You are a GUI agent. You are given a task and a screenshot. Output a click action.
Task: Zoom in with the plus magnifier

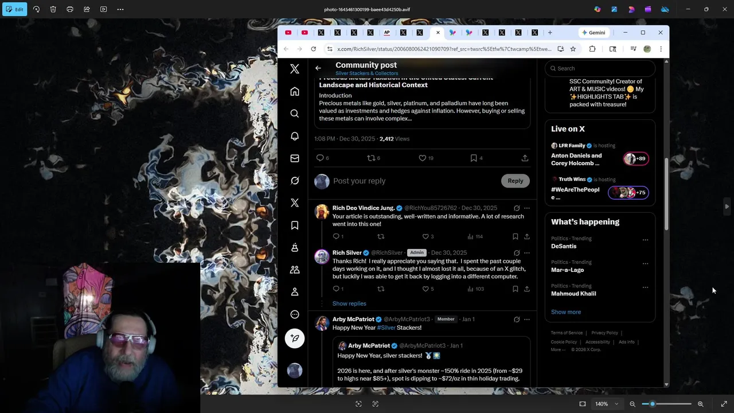coord(700,404)
